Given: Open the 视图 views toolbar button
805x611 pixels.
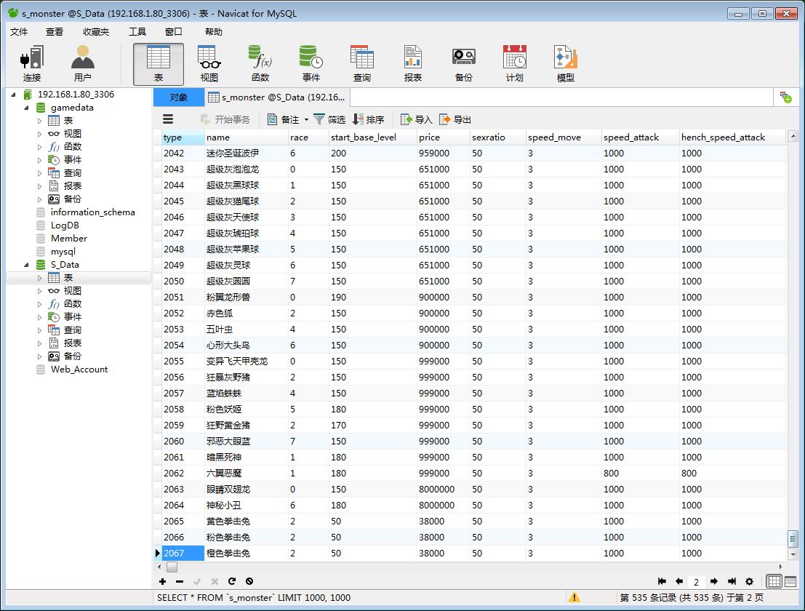Looking at the screenshot, I should click(x=209, y=64).
